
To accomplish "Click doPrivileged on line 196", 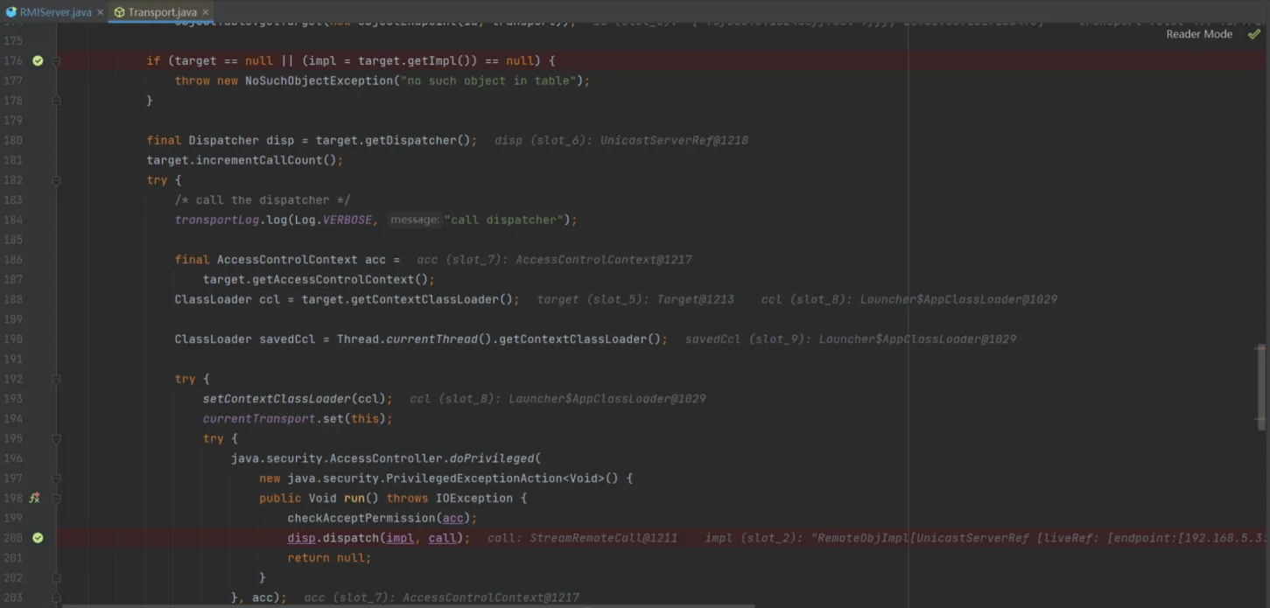I will tap(491, 458).
